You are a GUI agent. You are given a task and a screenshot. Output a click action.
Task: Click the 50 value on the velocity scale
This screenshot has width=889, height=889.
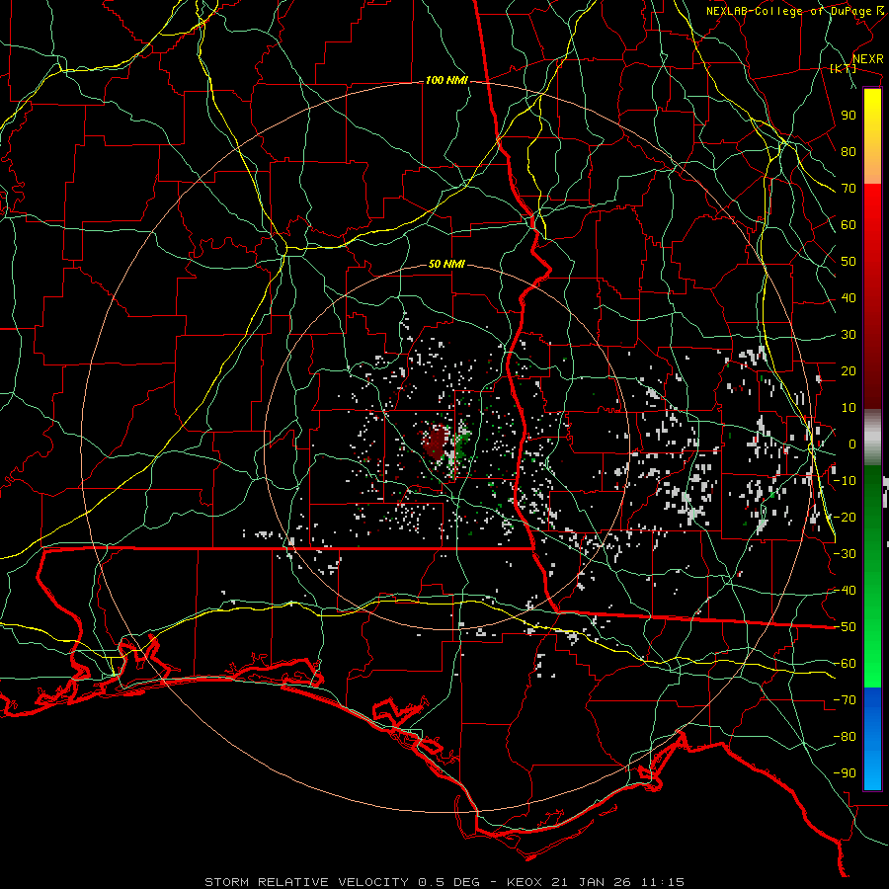pos(849,262)
